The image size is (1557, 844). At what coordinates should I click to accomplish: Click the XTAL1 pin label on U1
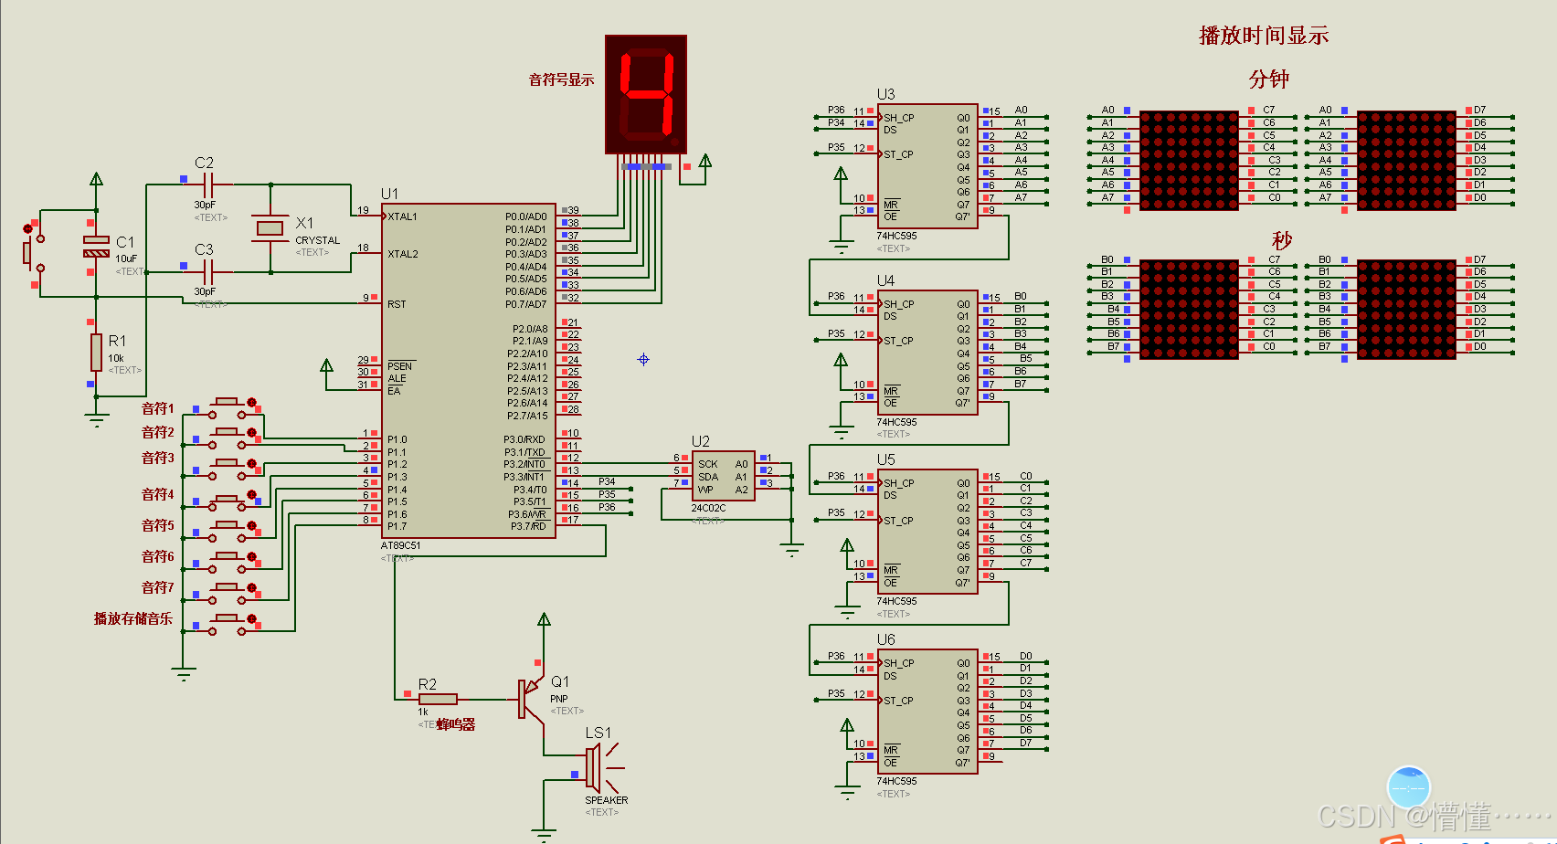coord(402,216)
